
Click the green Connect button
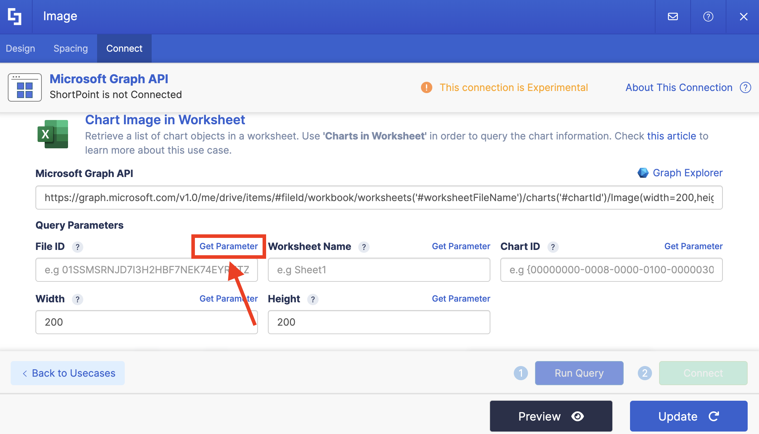[703, 373]
